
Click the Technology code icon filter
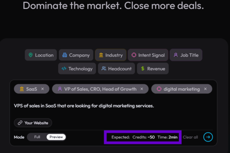(77, 69)
